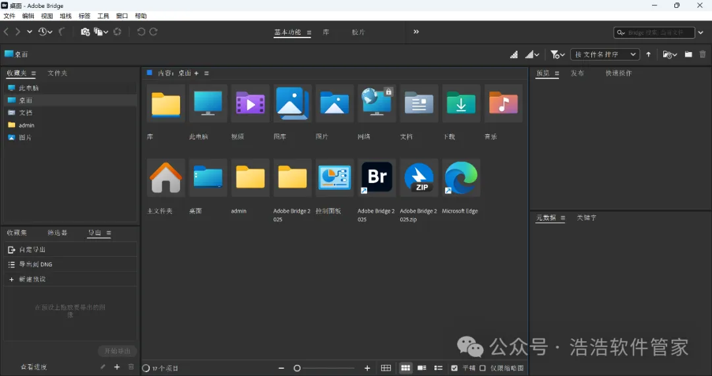Open the 元数据 panel menu icon

(x=562, y=218)
